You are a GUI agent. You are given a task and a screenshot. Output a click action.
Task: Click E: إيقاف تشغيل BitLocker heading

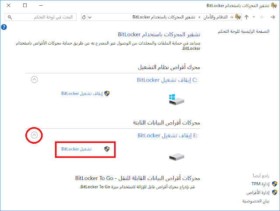[x=167, y=135]
